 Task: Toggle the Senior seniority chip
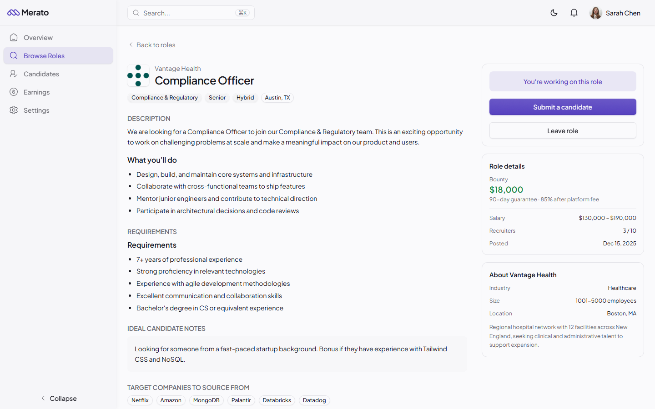point(217,98)
